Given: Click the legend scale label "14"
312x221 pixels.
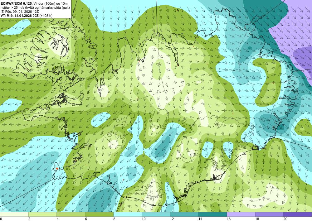Looking at the screenshot, I should coord(200,219).
